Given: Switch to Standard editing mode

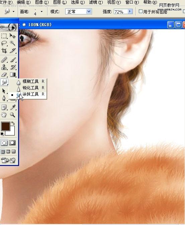Looking at the screenshot, I should pyautogui.click(x=4, y=143).
